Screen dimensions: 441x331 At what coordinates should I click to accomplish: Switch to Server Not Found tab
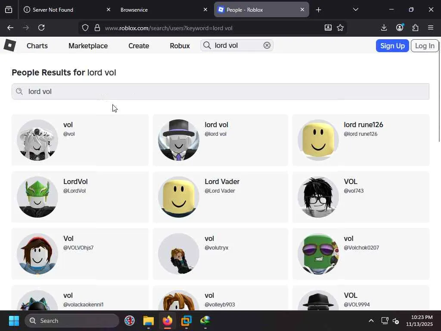coord(67,10)
